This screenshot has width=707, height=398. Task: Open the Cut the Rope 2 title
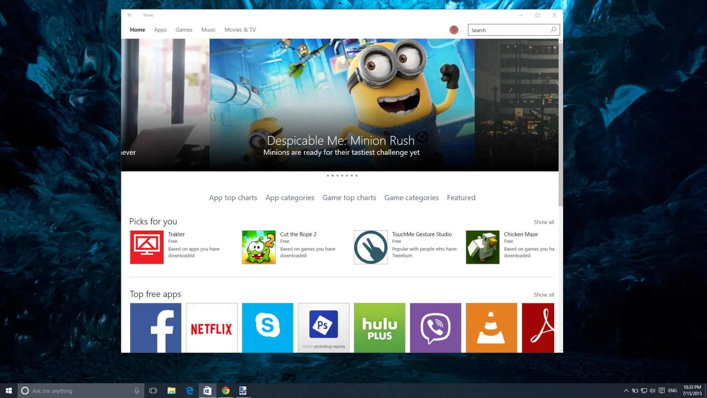click(x=298, y=234)
